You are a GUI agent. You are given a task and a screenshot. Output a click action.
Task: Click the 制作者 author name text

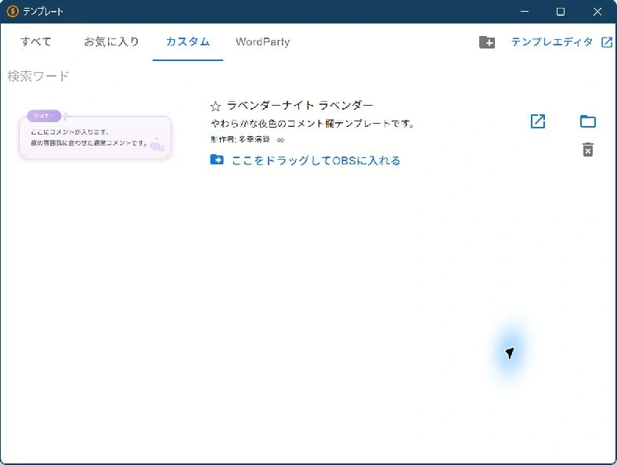240,139
